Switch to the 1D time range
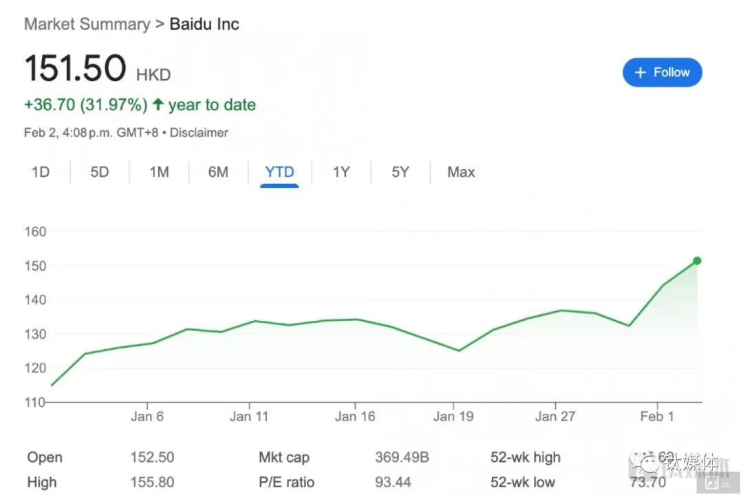743x495 pixels. [x=41, y=172]
